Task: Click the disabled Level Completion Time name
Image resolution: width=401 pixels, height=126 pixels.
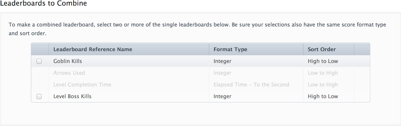Action: tap(82, 84)
